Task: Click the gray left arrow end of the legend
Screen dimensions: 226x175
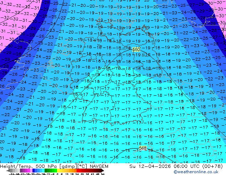Action: point(8,171)
